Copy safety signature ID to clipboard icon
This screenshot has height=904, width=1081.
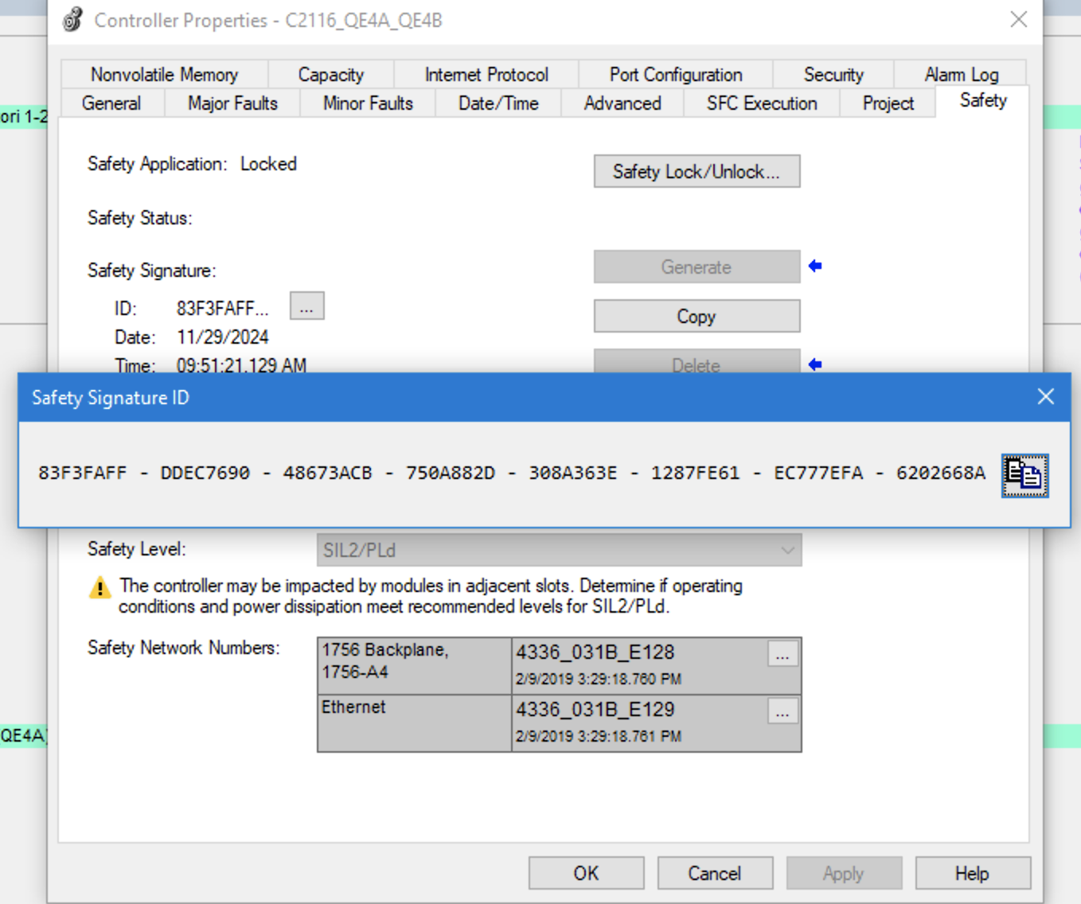pos(1024,475)
